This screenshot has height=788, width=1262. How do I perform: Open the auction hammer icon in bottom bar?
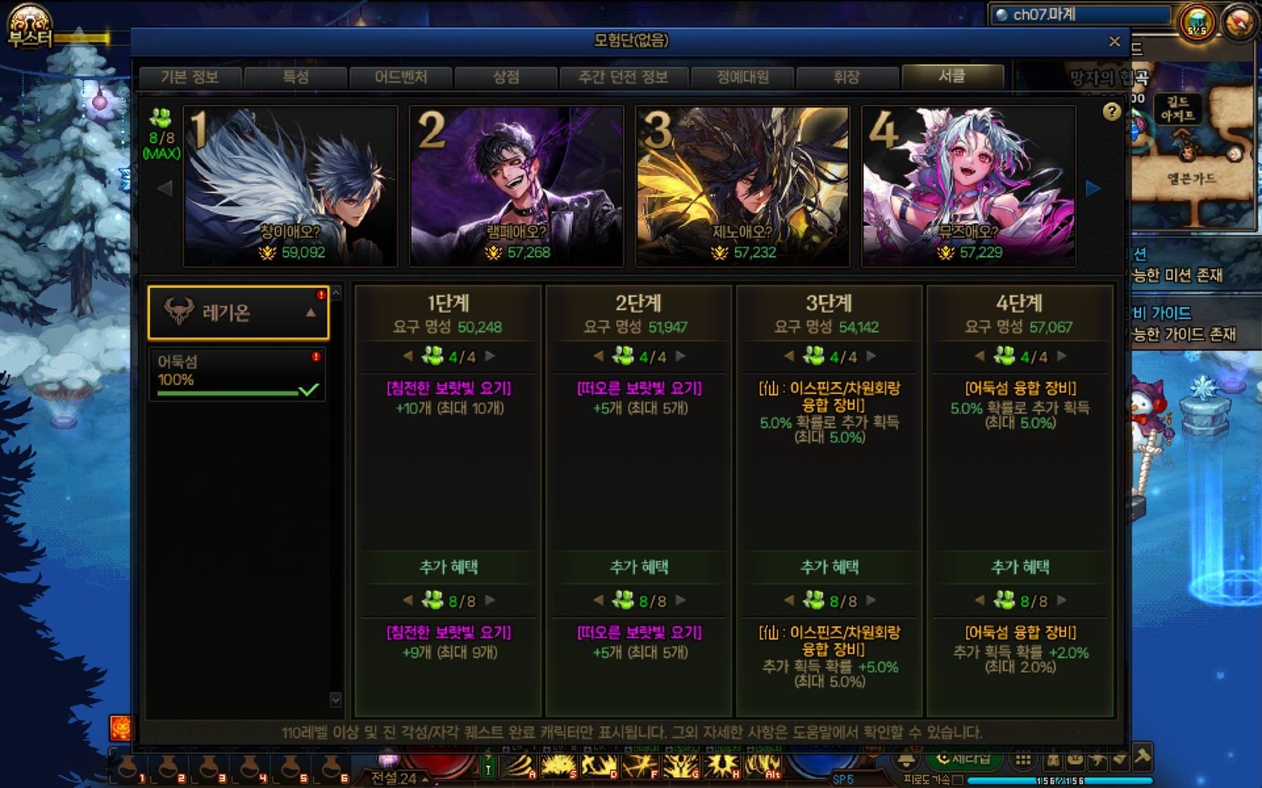coord(1142,756)
